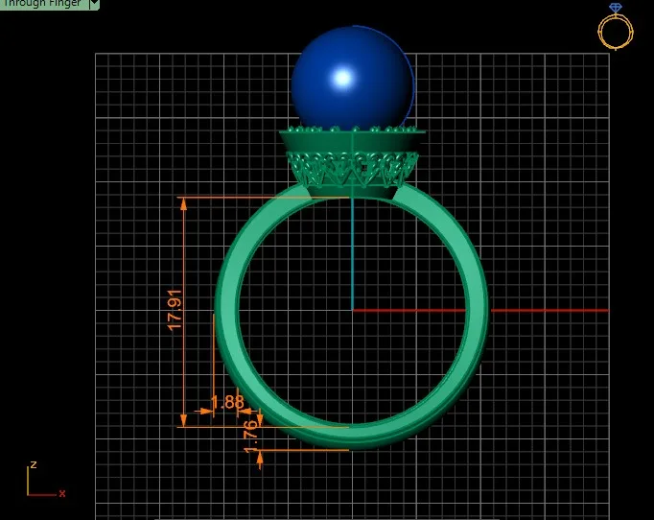The image size is (654, 520).
Task: Select the 17.91 dimension text
Action: coord(175,310)
